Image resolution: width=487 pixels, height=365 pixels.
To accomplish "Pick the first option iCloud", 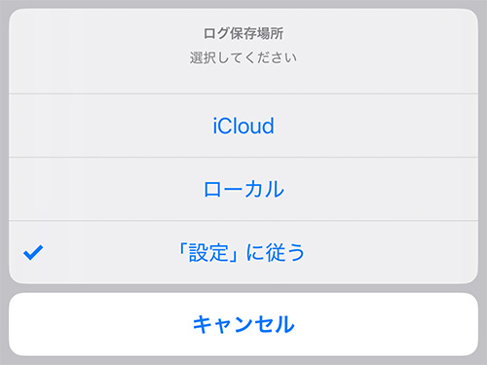I will (x=243, y=126).
